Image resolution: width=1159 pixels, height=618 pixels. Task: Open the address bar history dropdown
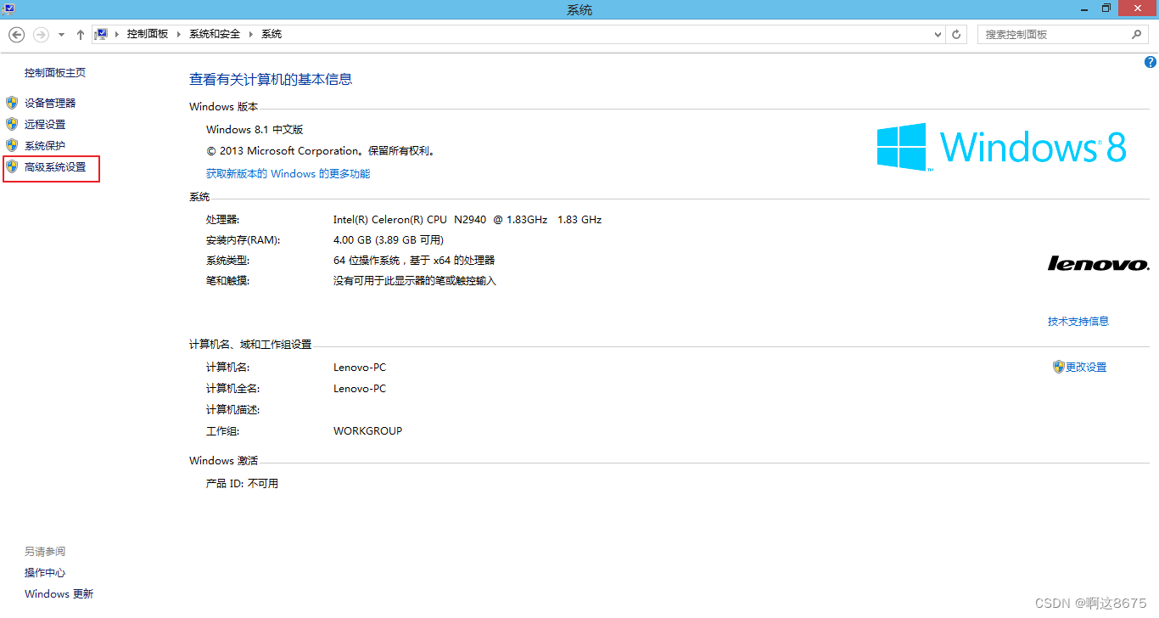[x=938, y=35]
